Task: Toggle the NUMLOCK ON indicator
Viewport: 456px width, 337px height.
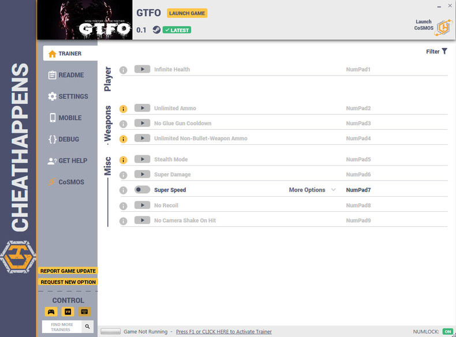Action: [448, 331]
